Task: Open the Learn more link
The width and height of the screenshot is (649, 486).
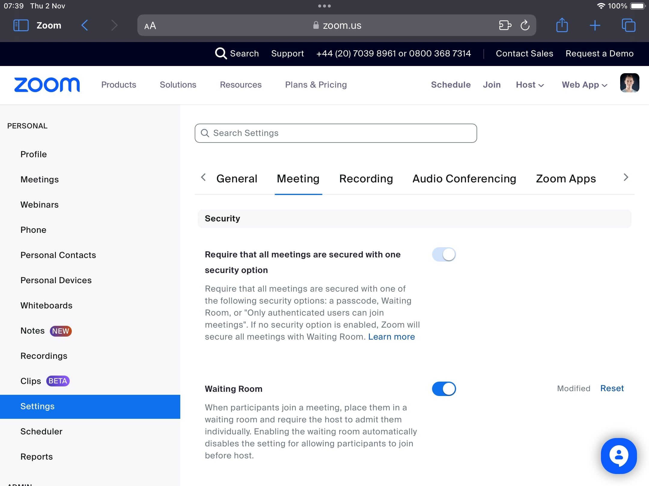Action: [391, 337]
